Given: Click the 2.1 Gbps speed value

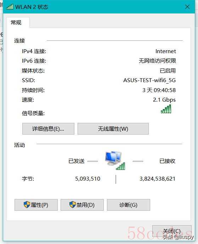Looking at the screenshot, I should pos(164,100).
